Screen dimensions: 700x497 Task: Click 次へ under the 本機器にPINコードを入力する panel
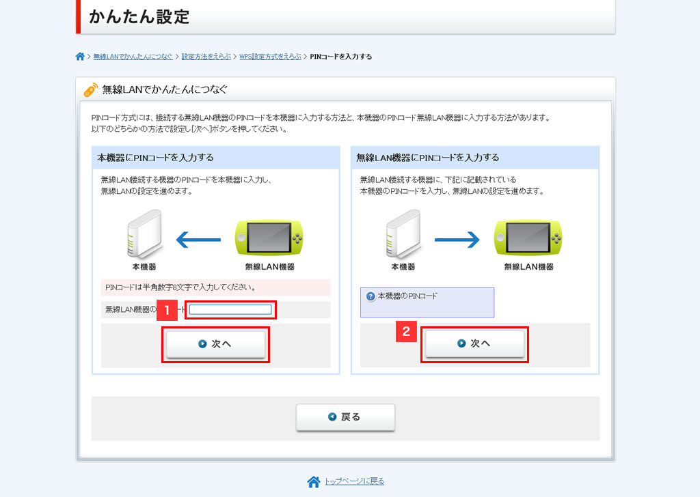click(215, 344)
